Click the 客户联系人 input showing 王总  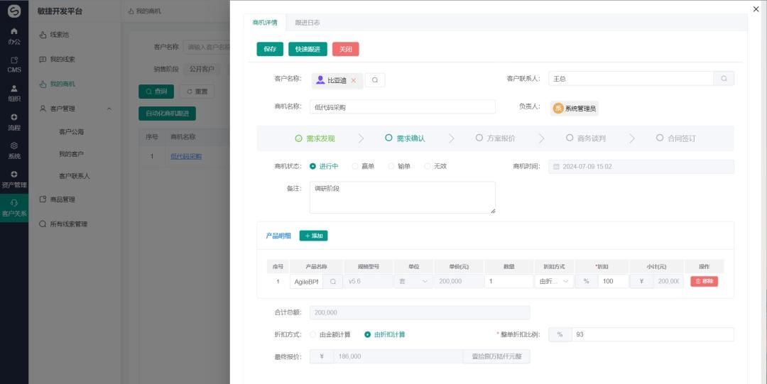(631, 78)
